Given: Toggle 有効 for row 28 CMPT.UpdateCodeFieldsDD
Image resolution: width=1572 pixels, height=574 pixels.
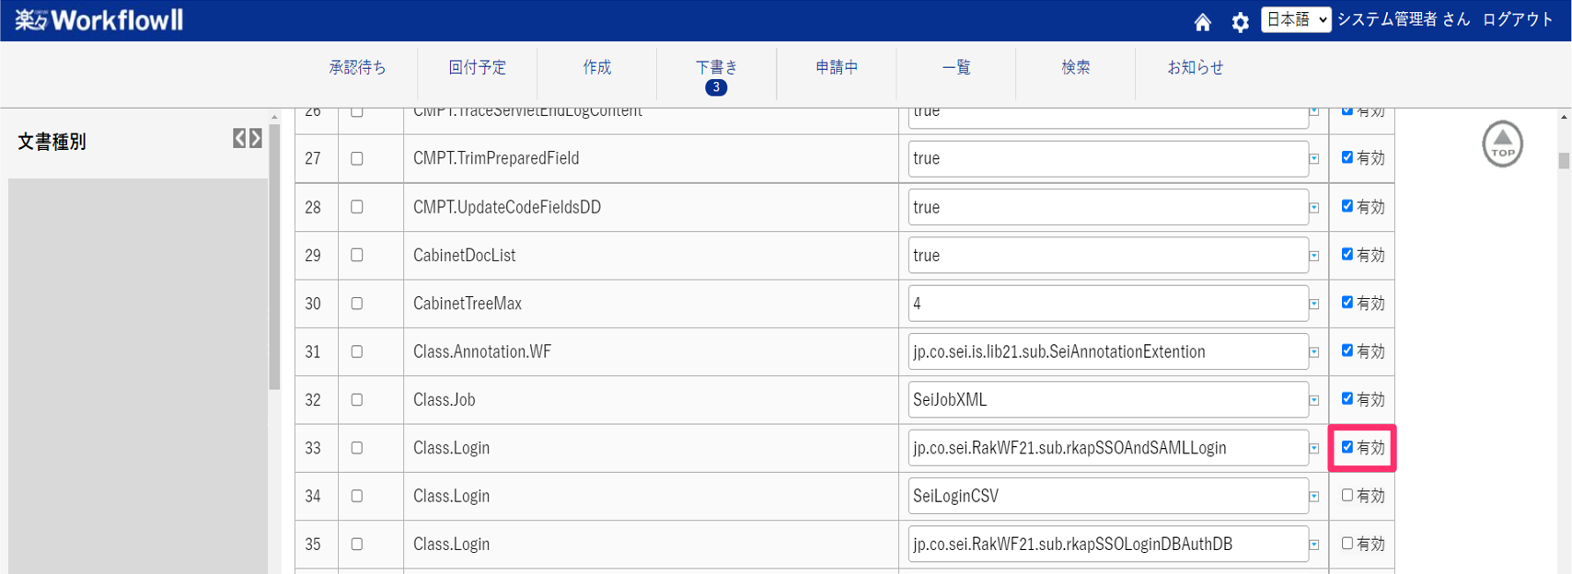Looking at the screenshot, I should click(1347, 206).
